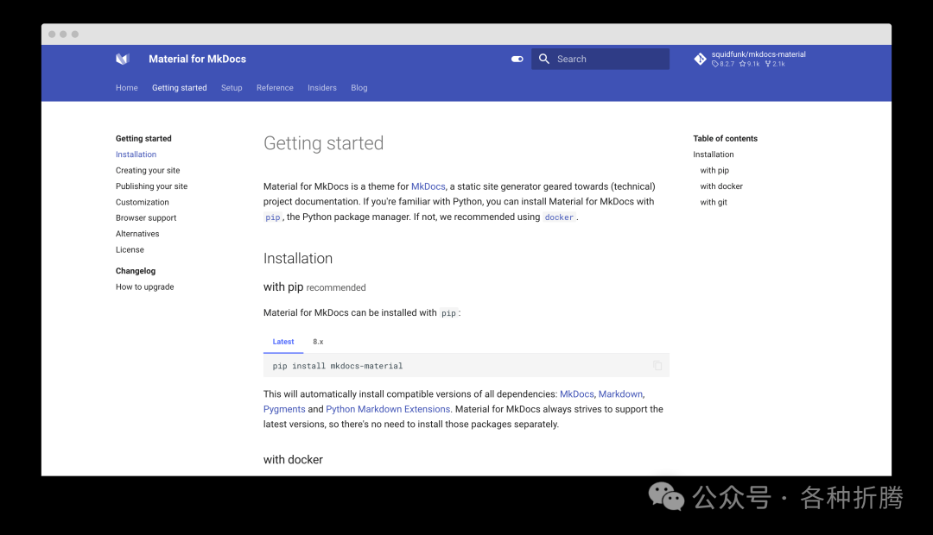This screenshot has height=535, width=933.
Task: Open the Customization page
Action: [x=143, y=202]
